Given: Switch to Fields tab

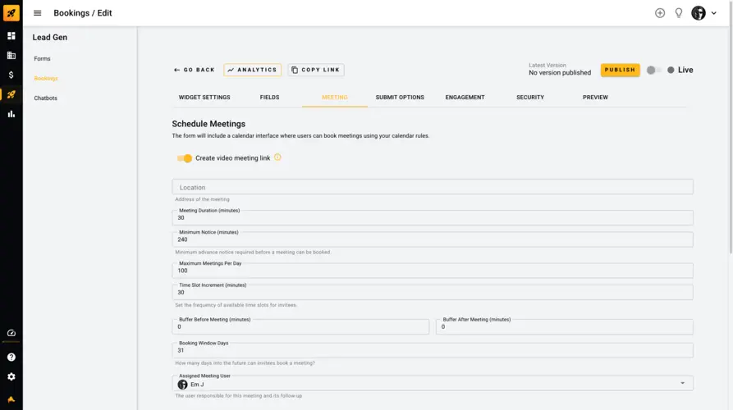Looking at the screenshot, I should point(270,97).
